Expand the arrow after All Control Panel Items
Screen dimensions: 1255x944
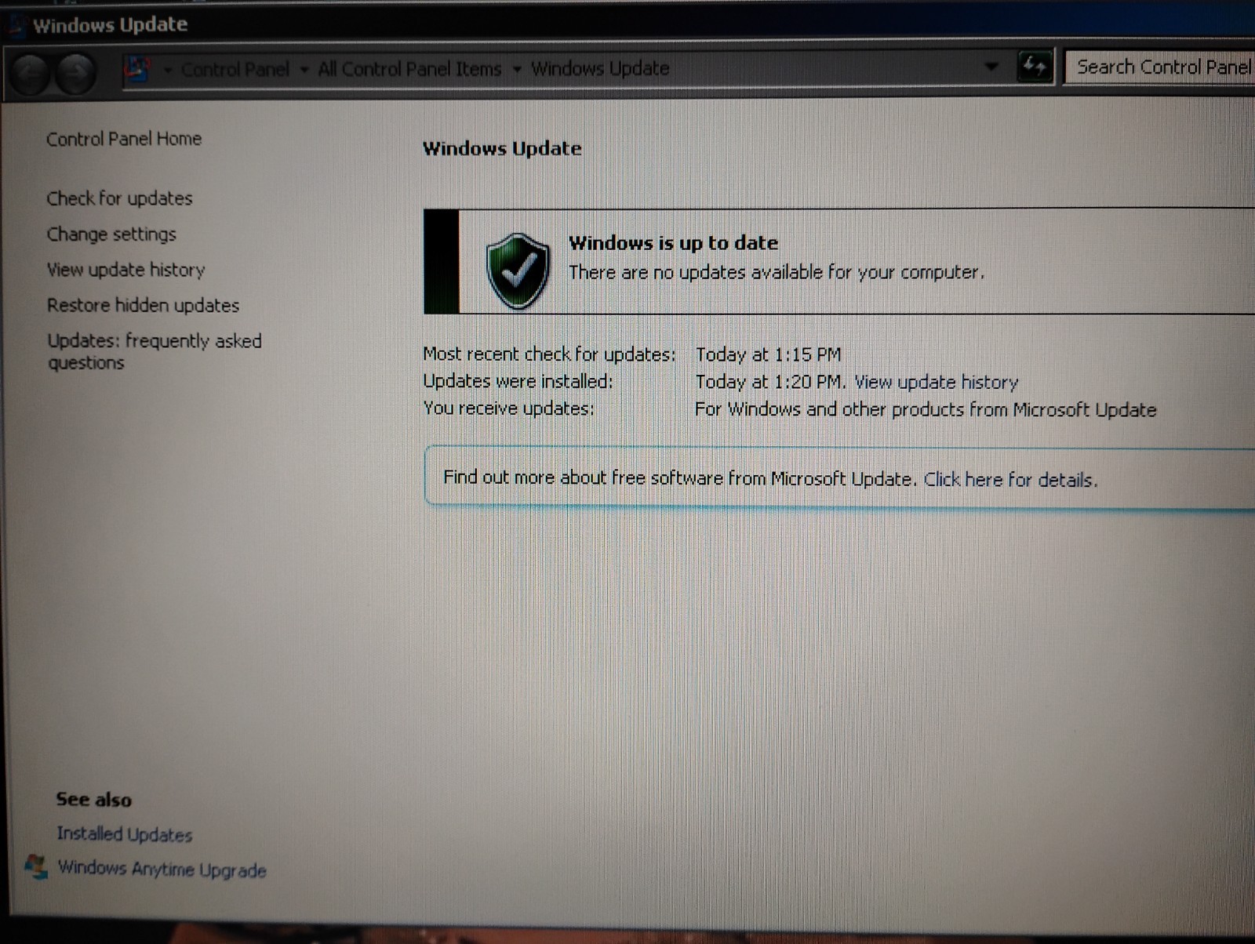(516, 70)
